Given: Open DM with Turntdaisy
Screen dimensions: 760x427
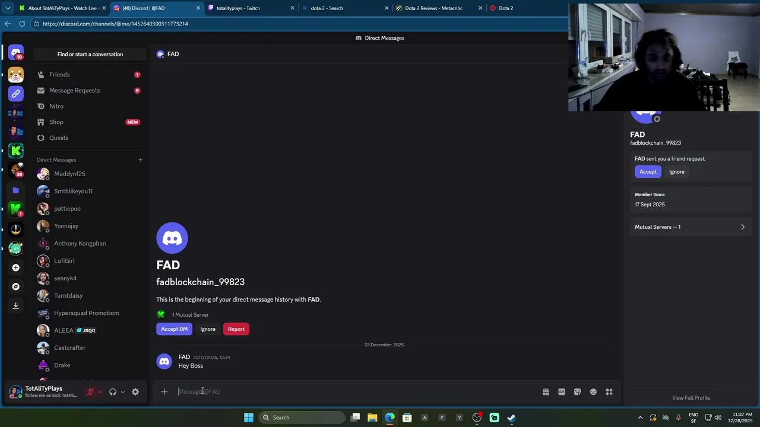Looking at the screenshot, I should coord(90,295).
